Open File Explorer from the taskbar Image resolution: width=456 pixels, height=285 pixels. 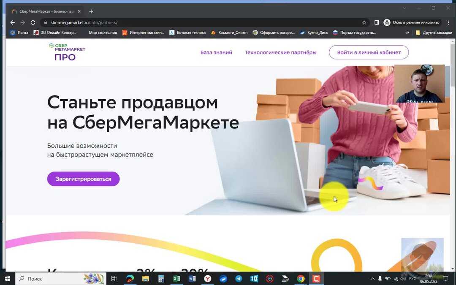(145, 279)
